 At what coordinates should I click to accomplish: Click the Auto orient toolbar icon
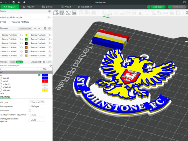(68, 13)
